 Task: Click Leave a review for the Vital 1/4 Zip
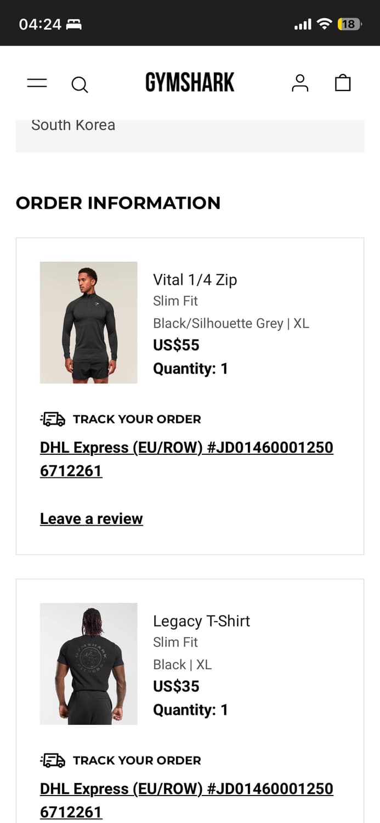click(91, 518)
